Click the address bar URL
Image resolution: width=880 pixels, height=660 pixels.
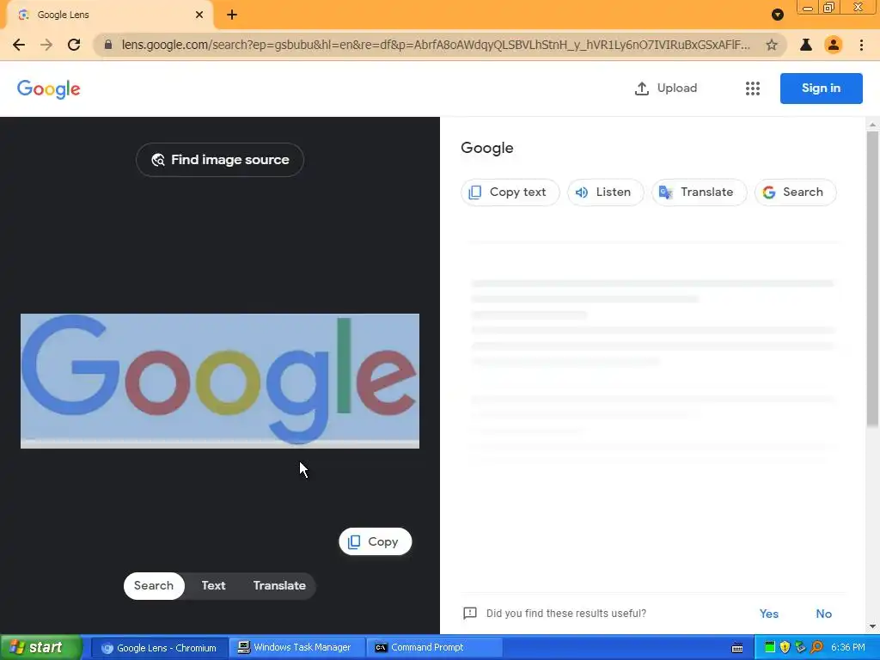(436, 45)
